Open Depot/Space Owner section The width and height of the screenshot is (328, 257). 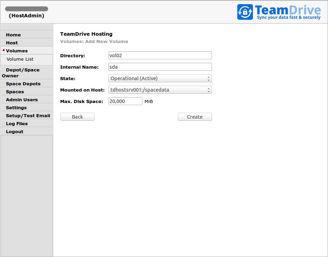pos(26,72)
